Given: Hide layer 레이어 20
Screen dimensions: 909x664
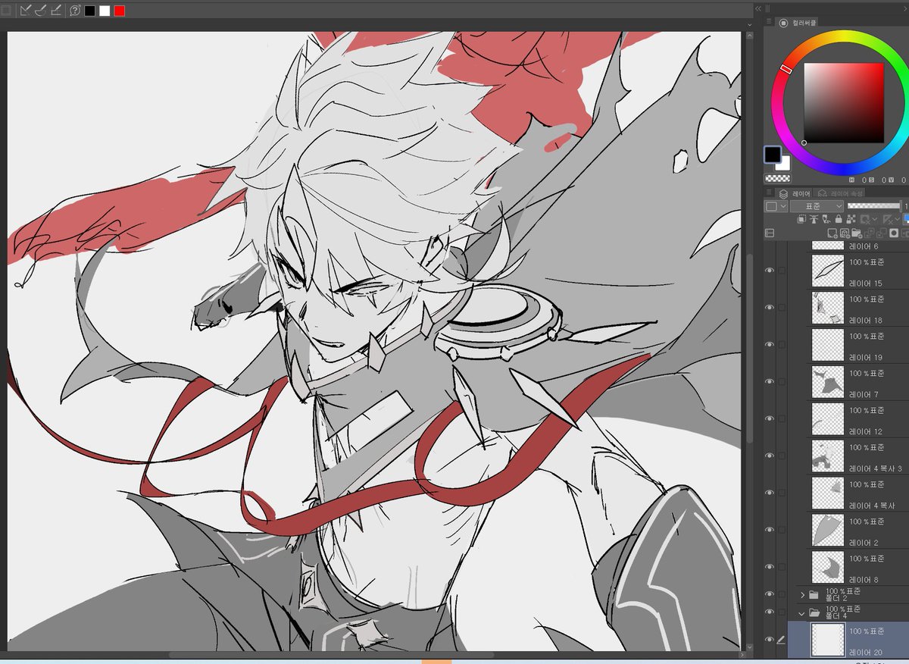Looking at the screenshot, I should click(770, 640).
